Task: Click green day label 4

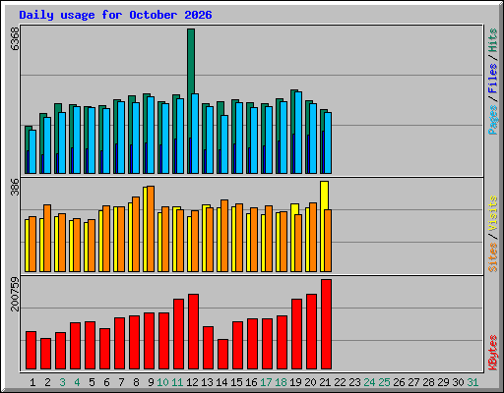Action: (77, 382)
